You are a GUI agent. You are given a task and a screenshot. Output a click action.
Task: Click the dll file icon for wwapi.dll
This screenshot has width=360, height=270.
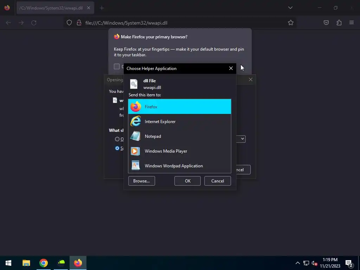[x=134, y=84]
